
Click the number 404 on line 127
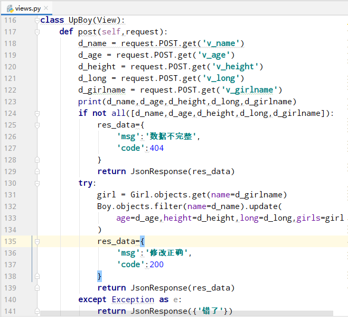157,148
